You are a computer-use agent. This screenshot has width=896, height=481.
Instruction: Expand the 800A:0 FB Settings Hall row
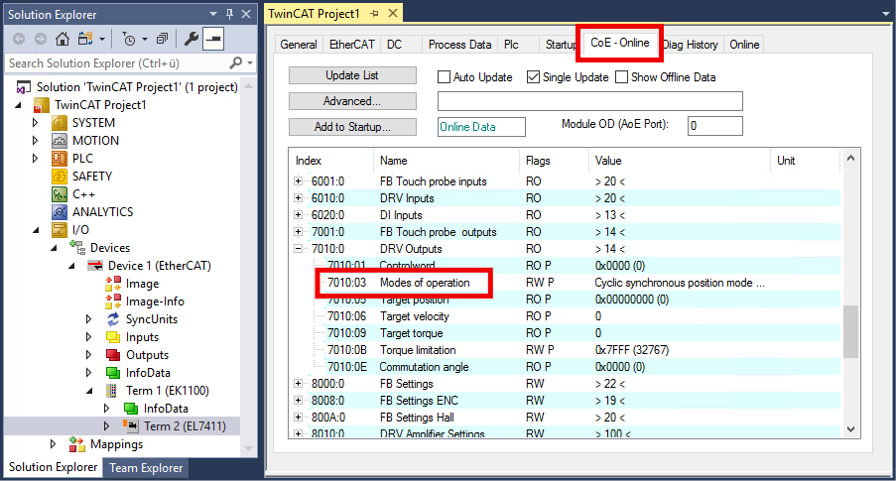point(298,417)
